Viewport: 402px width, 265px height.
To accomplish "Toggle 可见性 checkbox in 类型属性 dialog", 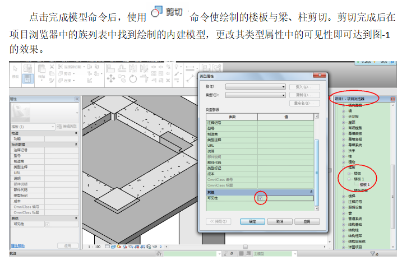I will 260,198.
